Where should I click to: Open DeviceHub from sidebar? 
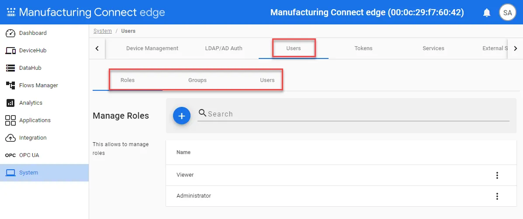(x=45, y=51)
